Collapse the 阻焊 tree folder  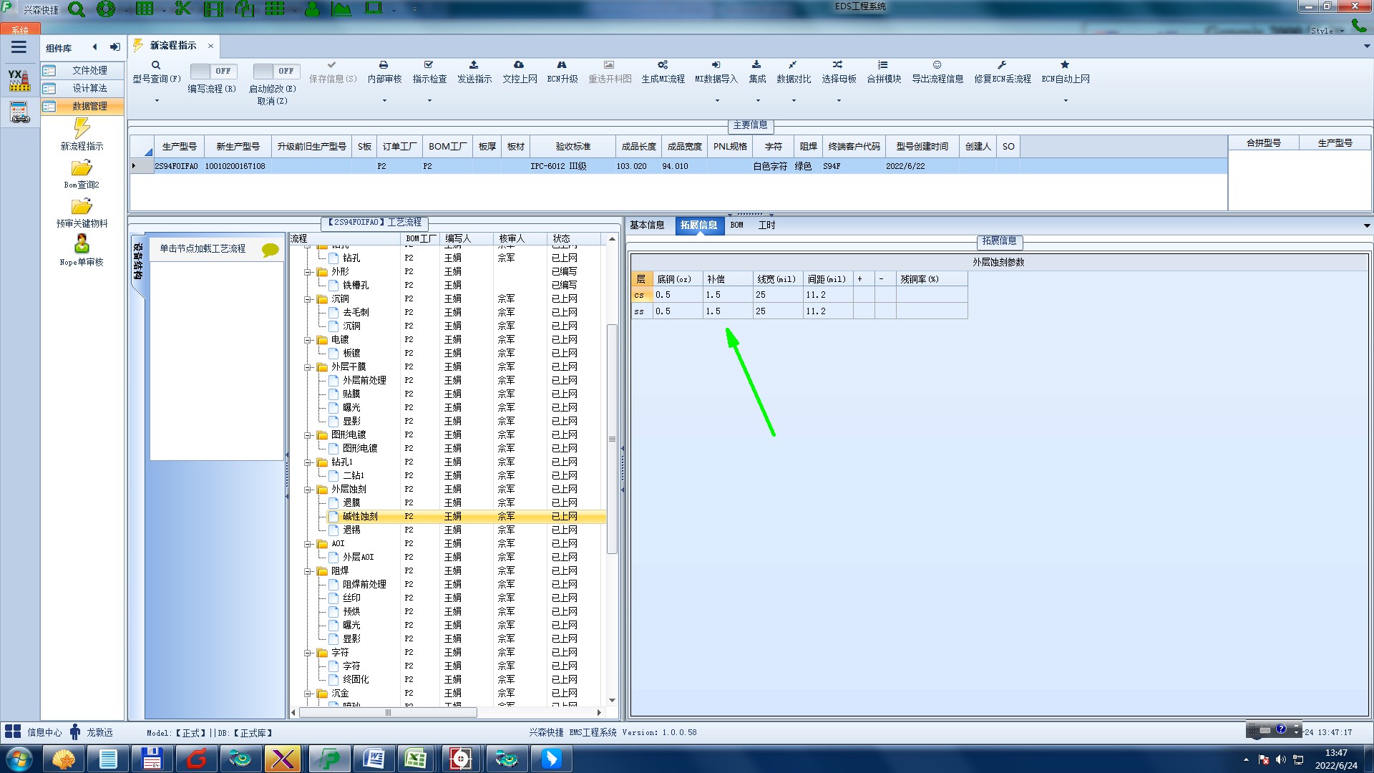308,571
